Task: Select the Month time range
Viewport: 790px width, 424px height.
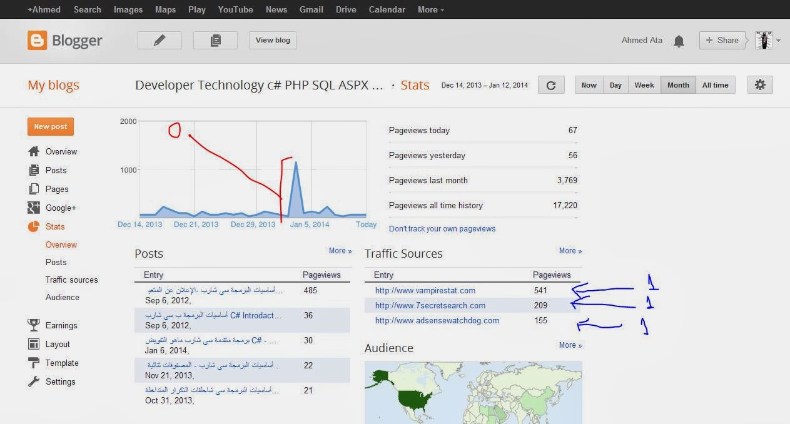Action: (x=678, y=85)
